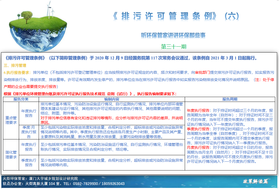Click the red label 季度执行报告 in 报告周期 column
Image resolution: width=279 pixels, height=189 pixels.
(198, 129)
